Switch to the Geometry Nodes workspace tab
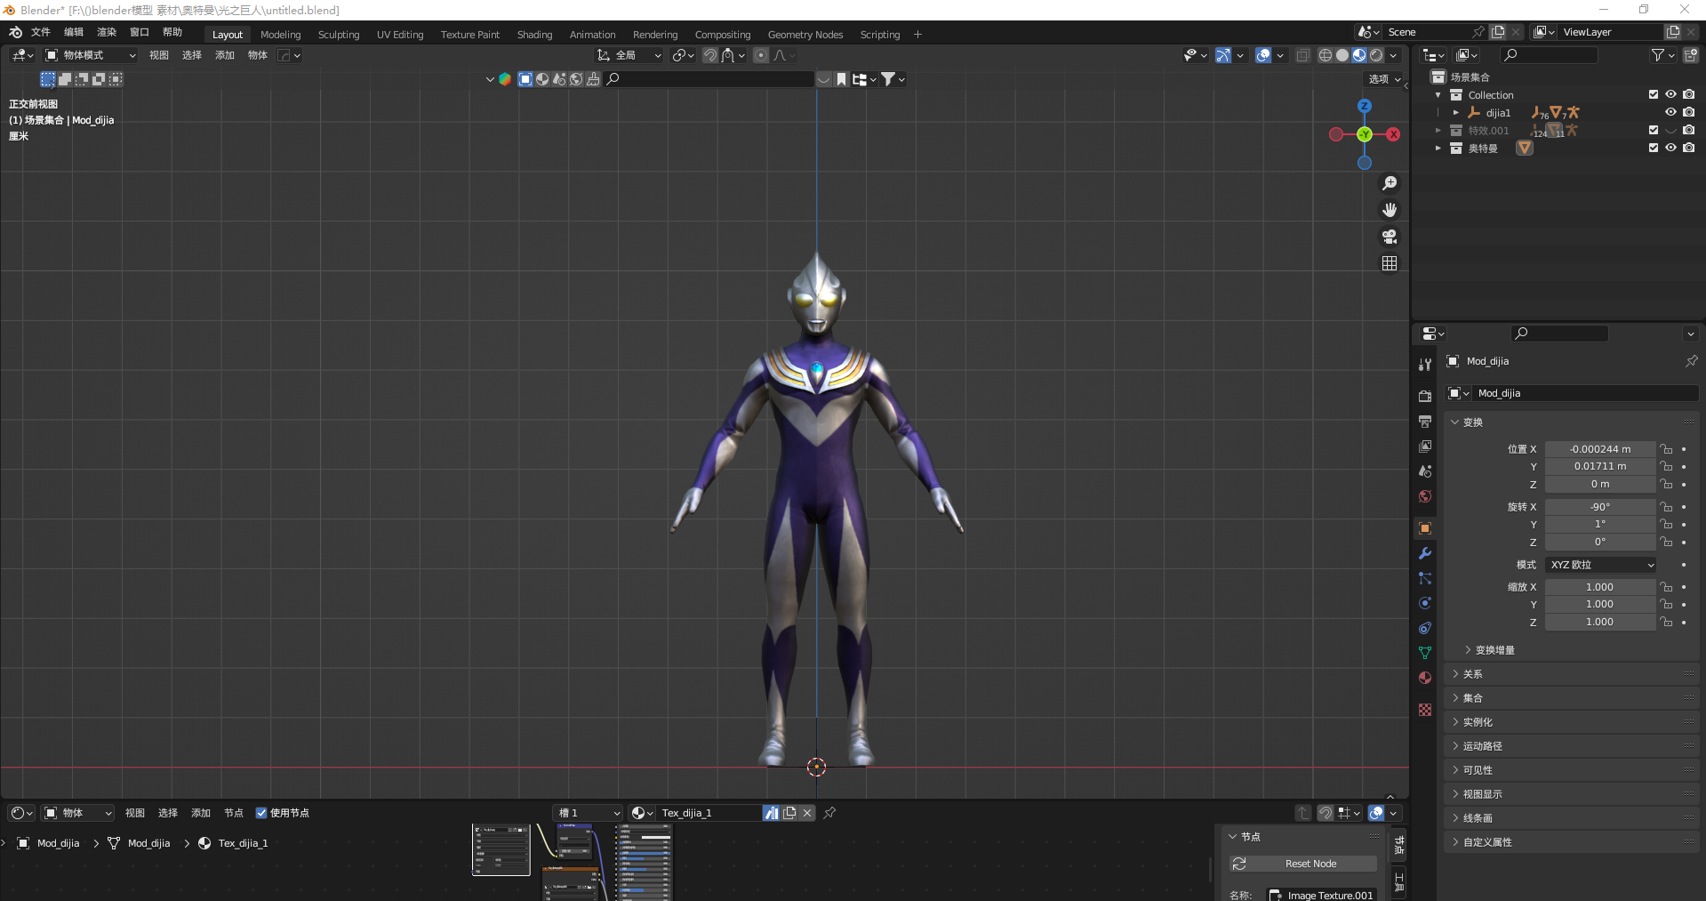 tap(805, 35)
